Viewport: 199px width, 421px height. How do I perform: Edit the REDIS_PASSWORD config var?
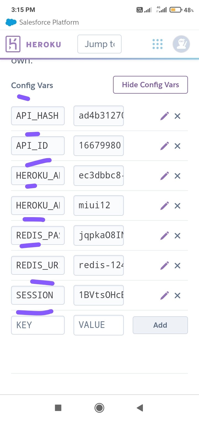(164, 236)
